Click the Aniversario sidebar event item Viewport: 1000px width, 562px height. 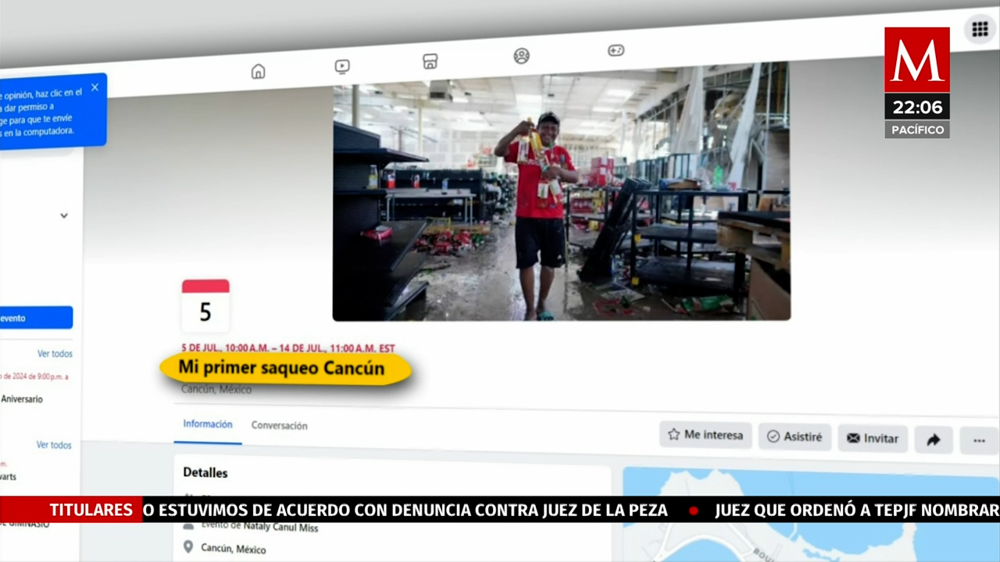22,399
